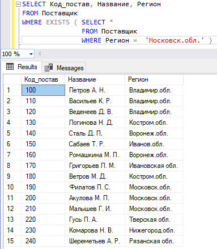The image size is (217, 249).
Task: Select the Название column header
Action: coord(95,79)
